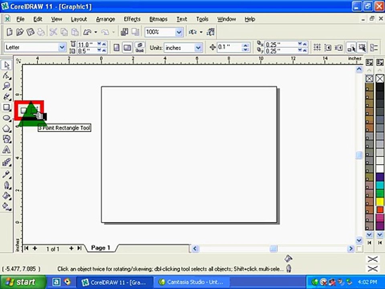
Task: Add a page before with left plus
Action: point(35,248)
